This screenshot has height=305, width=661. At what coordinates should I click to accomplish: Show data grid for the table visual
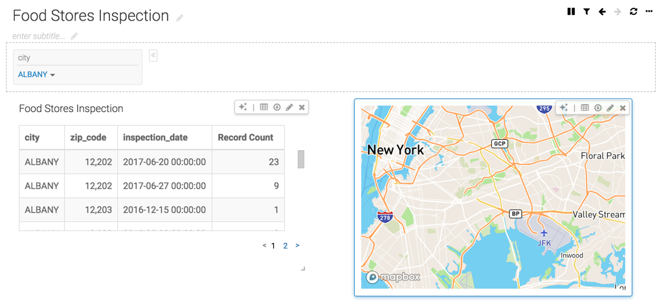click(264, 107)
